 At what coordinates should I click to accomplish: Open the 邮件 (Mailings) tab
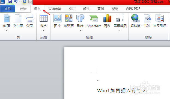coord(87,8)
